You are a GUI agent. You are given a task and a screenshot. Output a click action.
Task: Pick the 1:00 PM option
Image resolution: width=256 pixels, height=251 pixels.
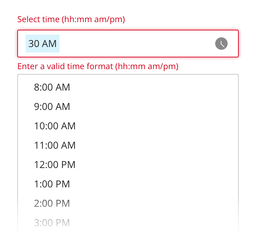coord(52,184)
